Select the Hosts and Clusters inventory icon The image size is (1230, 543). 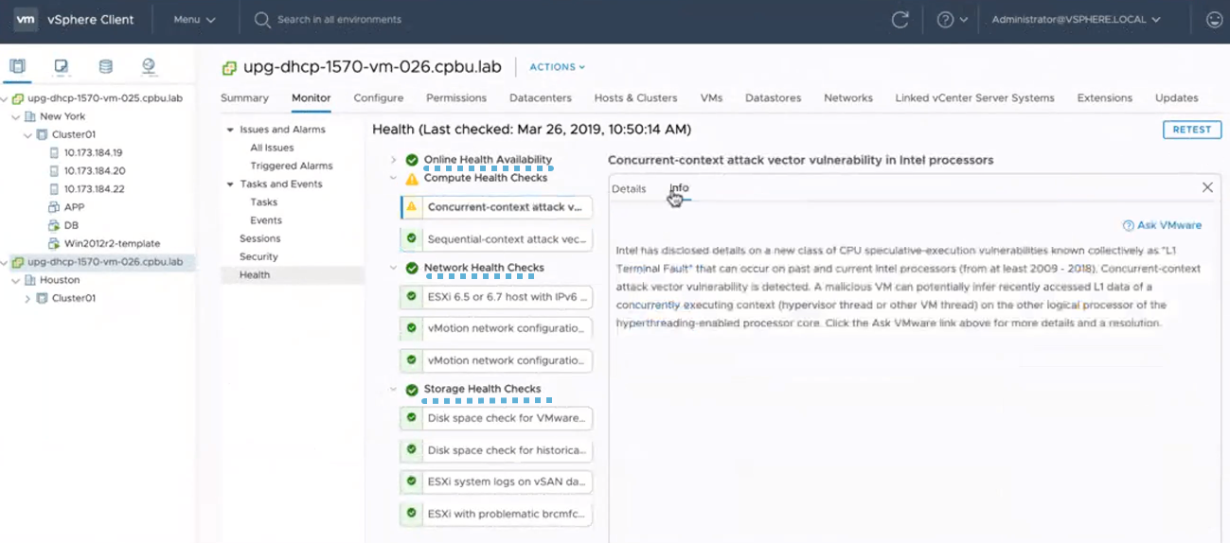[17, 66]
